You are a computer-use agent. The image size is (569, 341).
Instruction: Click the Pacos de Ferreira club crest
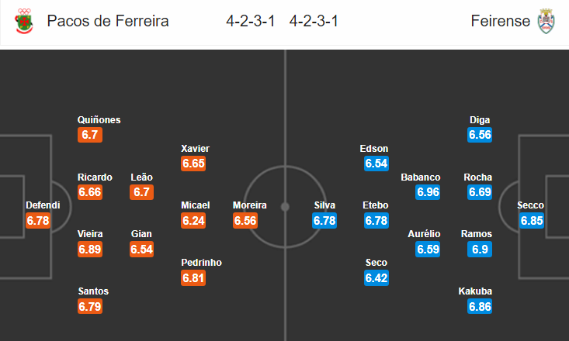click(x=24, y=21)
